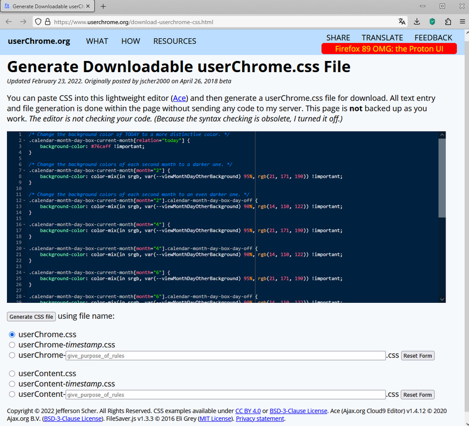The width and height of the screenshot is (469, 426).
Task: Click the #76caff color value in line 3
Action: (x=101, y=146)
